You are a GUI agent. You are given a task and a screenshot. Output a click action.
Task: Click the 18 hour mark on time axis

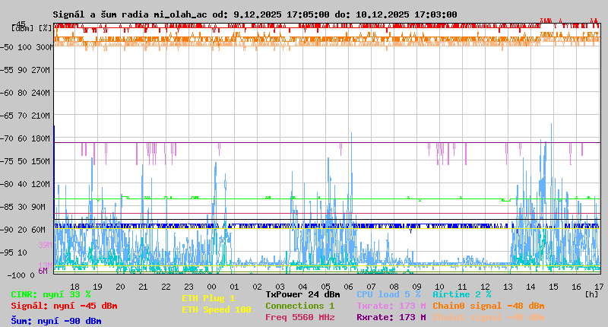coord(74,286)
